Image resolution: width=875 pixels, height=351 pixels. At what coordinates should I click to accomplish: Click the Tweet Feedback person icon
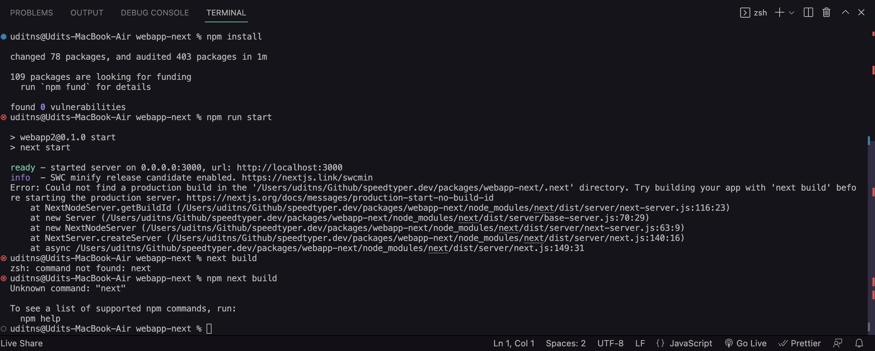838,343
